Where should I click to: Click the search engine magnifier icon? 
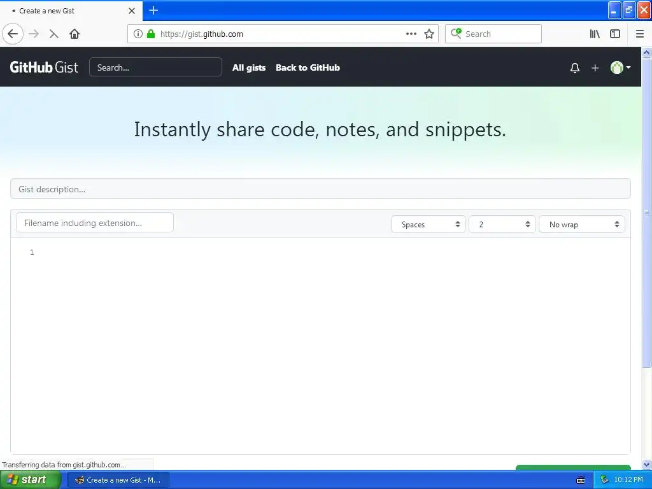coord(456,34)
